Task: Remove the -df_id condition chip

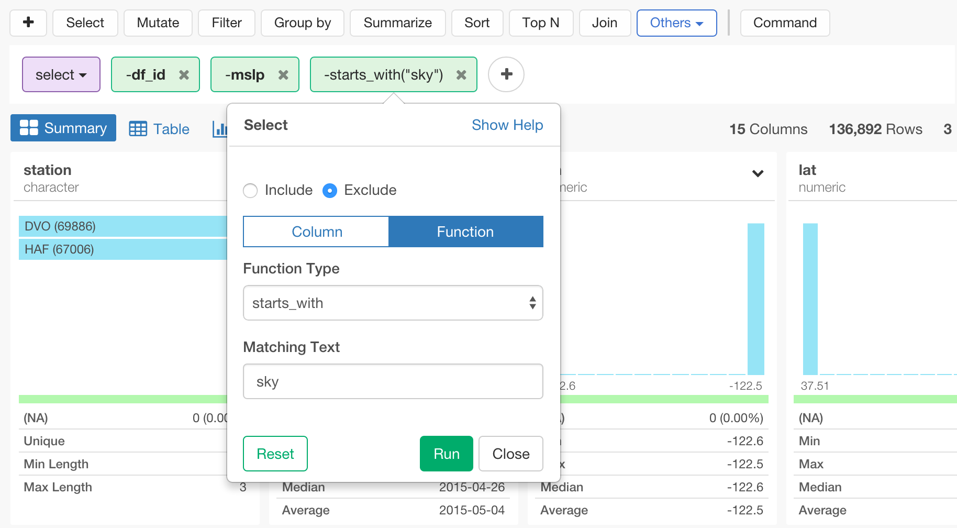Action: (184, 74)
